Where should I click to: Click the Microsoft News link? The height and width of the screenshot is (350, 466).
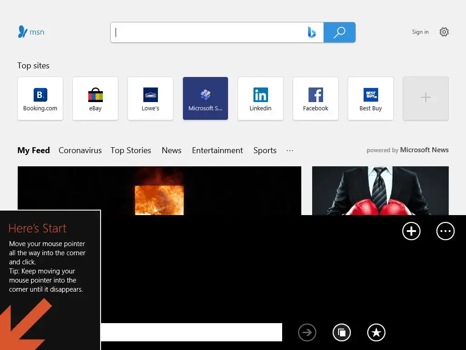424,150
